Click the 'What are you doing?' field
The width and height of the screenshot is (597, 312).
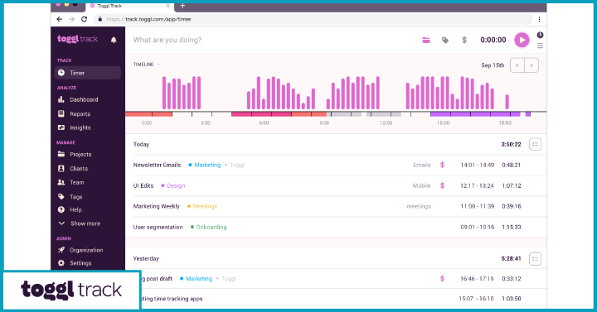pyautogui.click(x=167, y=40)
